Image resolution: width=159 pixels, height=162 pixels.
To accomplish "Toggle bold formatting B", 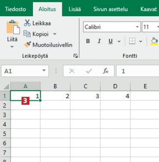I will point(88,41).
